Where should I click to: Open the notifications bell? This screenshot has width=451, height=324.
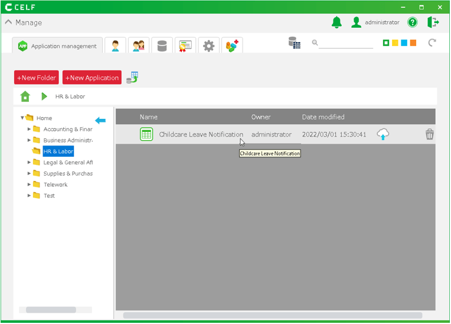(336, 22)
